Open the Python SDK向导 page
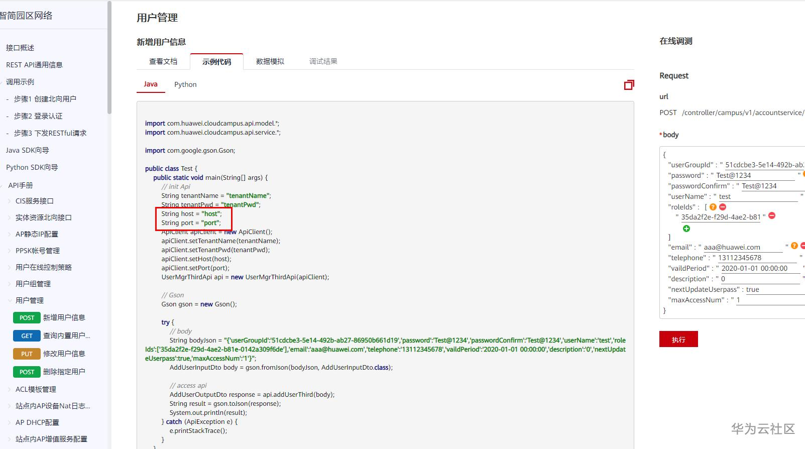805x449 pixels. point(32,167)
